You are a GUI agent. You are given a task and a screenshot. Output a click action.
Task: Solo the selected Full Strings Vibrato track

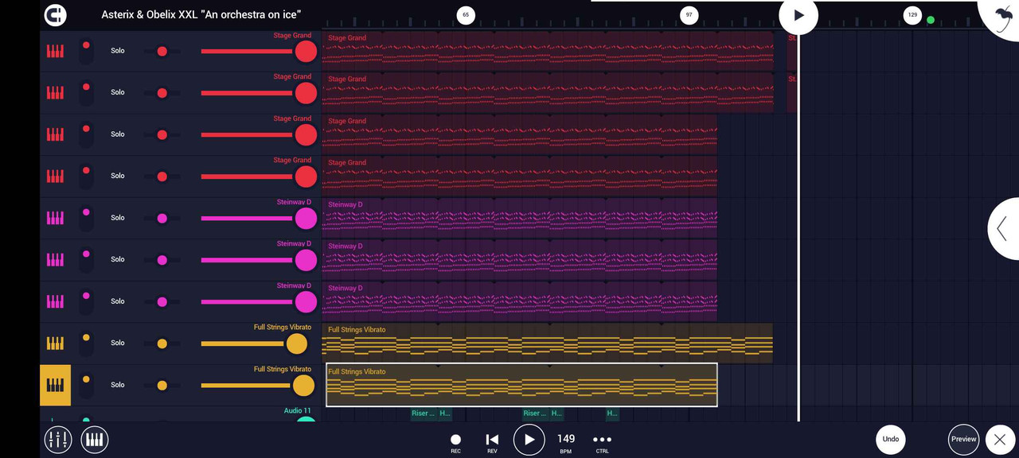(118, 385)
